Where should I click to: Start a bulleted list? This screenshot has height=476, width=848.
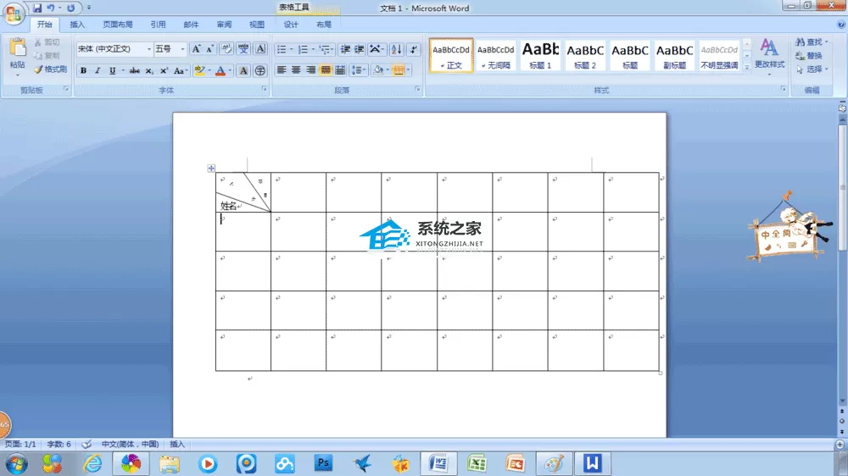point(282,49)
